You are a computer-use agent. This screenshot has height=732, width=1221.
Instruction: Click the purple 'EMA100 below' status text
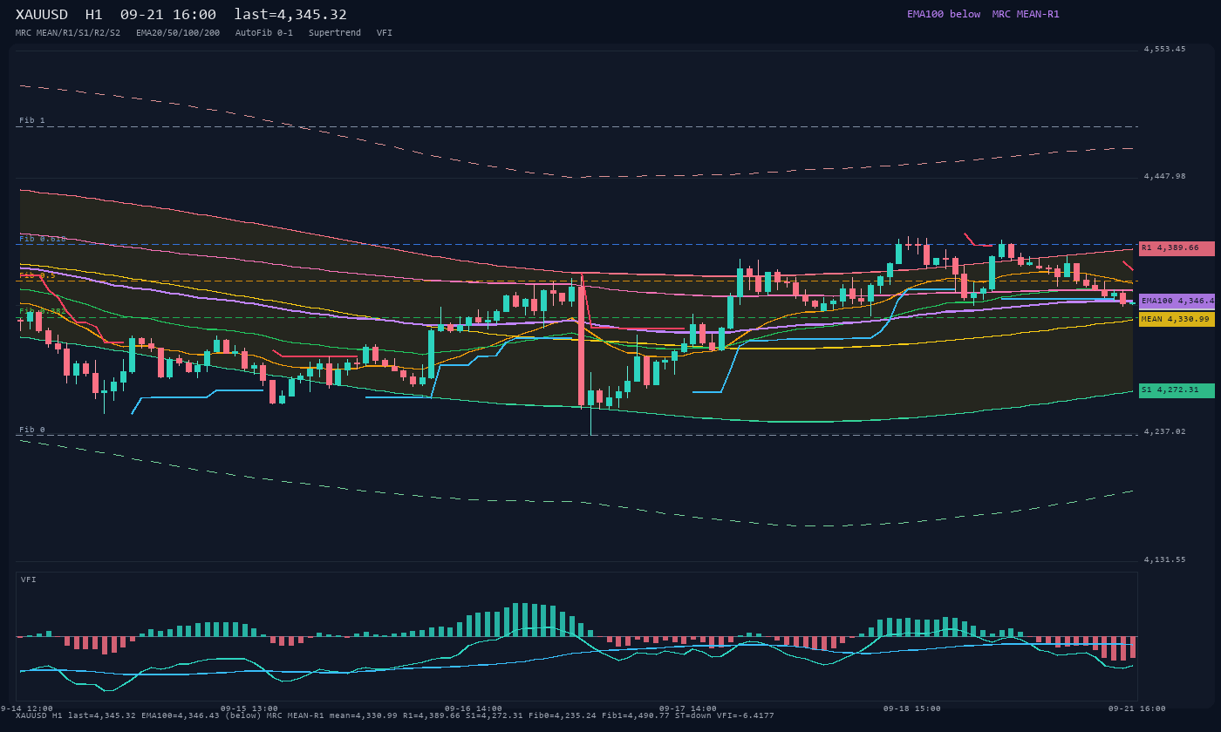pyautogui.click(x=944, y=14)
